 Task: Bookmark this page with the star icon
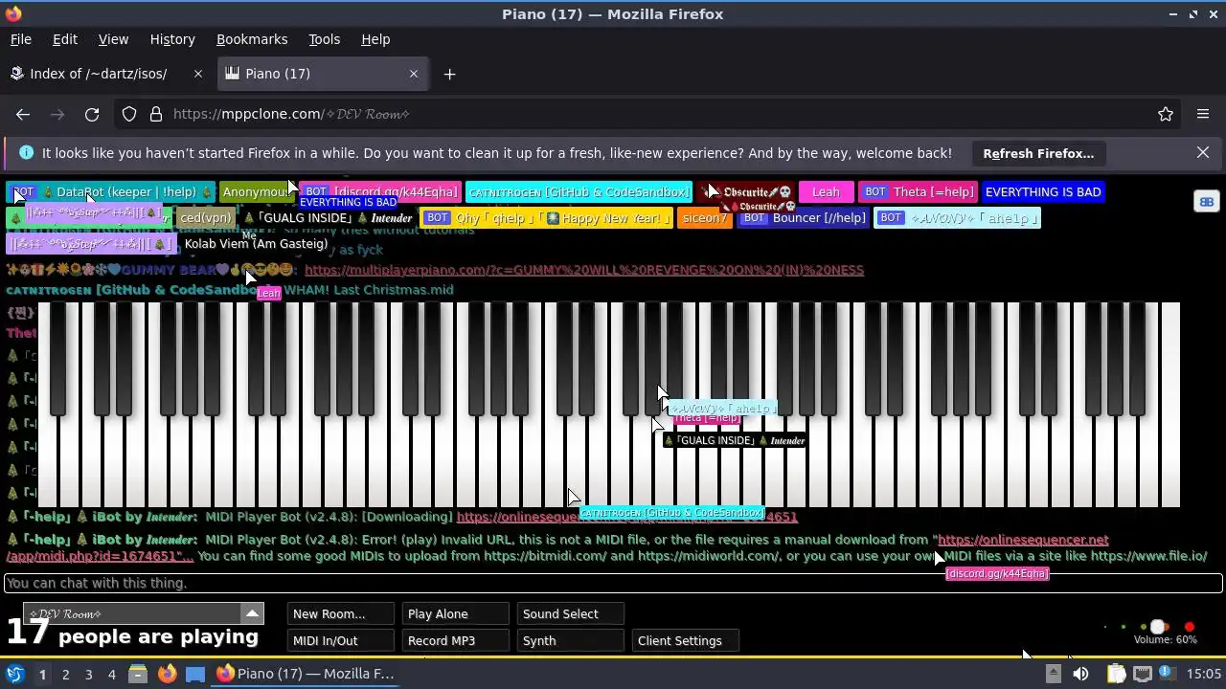coord(1166,114)
